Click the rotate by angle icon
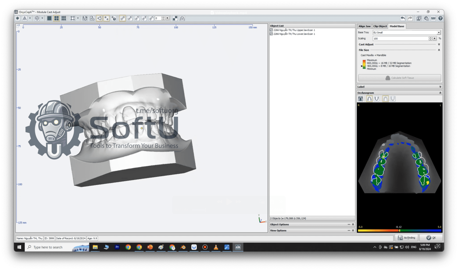This screenshot has width=458, height=270. coord(151,18)
